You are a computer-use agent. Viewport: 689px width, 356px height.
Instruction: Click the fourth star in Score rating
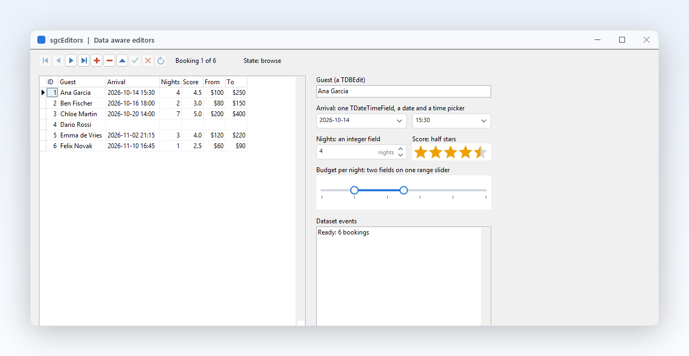(x=466, y=152)
